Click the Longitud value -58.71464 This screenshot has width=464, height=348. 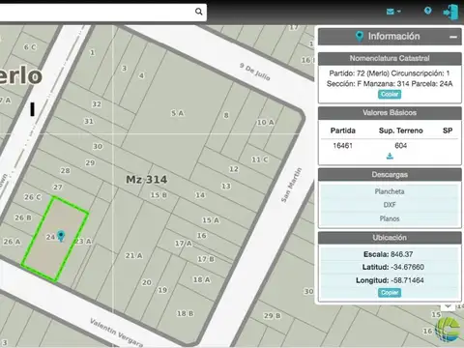point(407,280)
